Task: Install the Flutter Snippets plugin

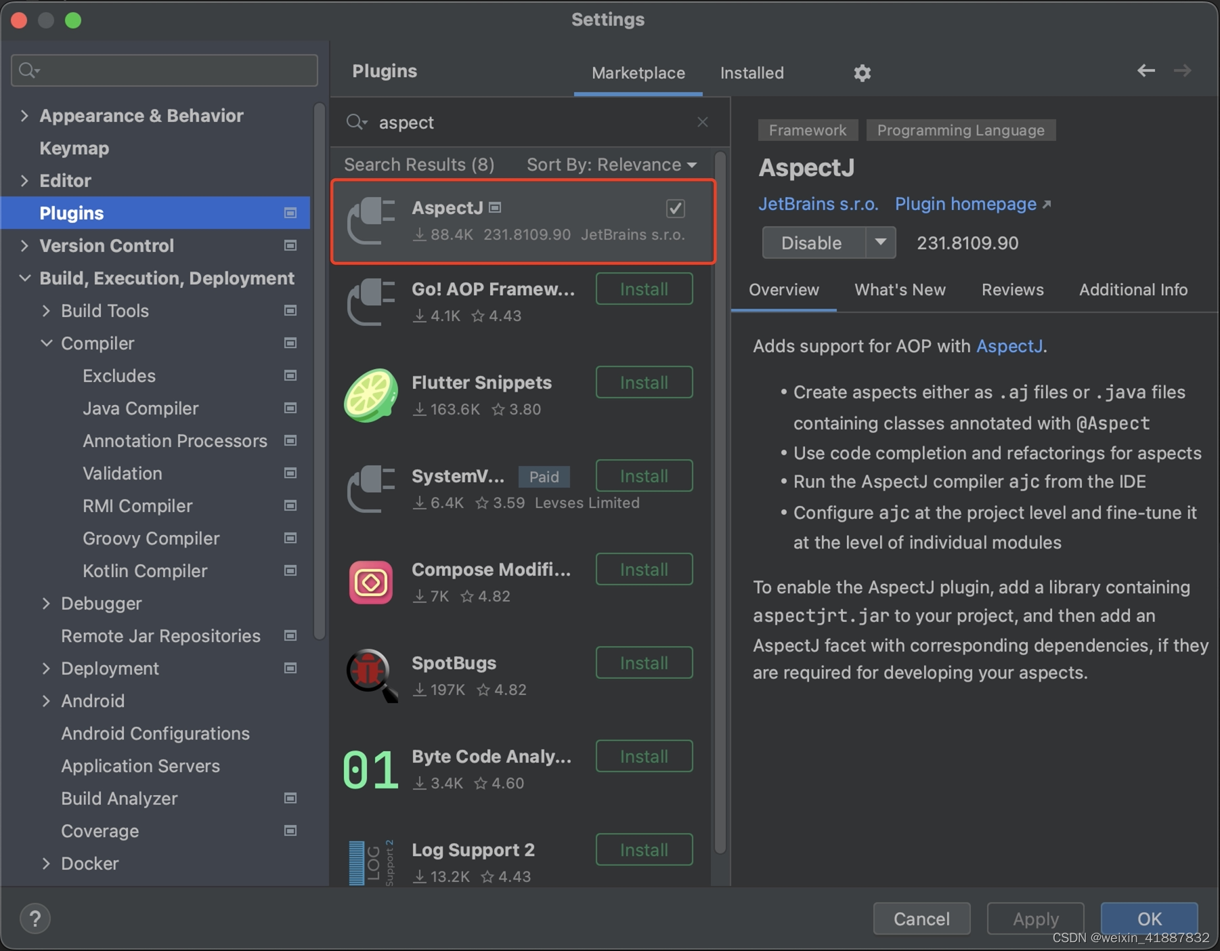Action: click(x=645, y=383)
